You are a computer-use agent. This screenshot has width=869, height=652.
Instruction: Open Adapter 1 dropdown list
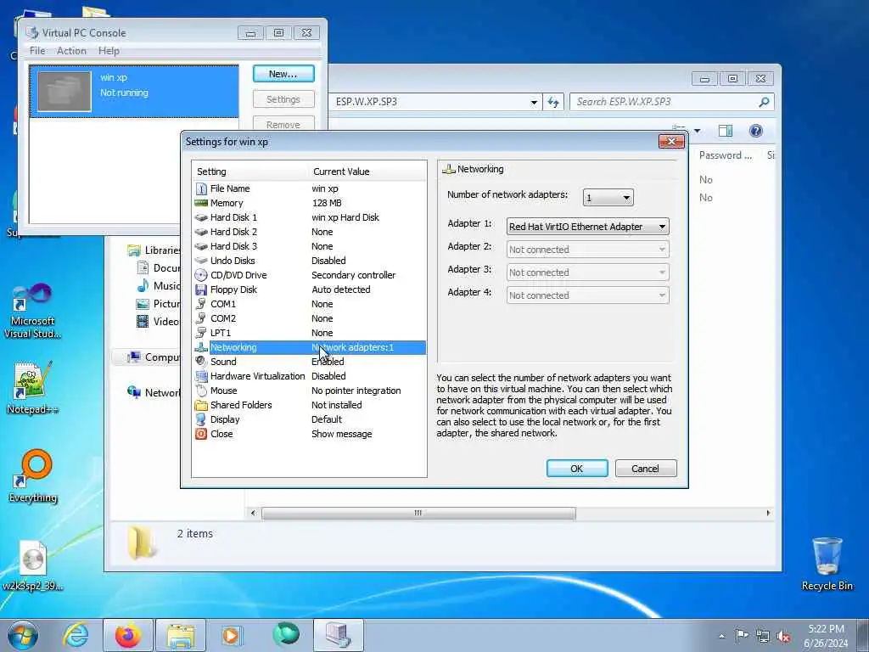coord(587,226)
